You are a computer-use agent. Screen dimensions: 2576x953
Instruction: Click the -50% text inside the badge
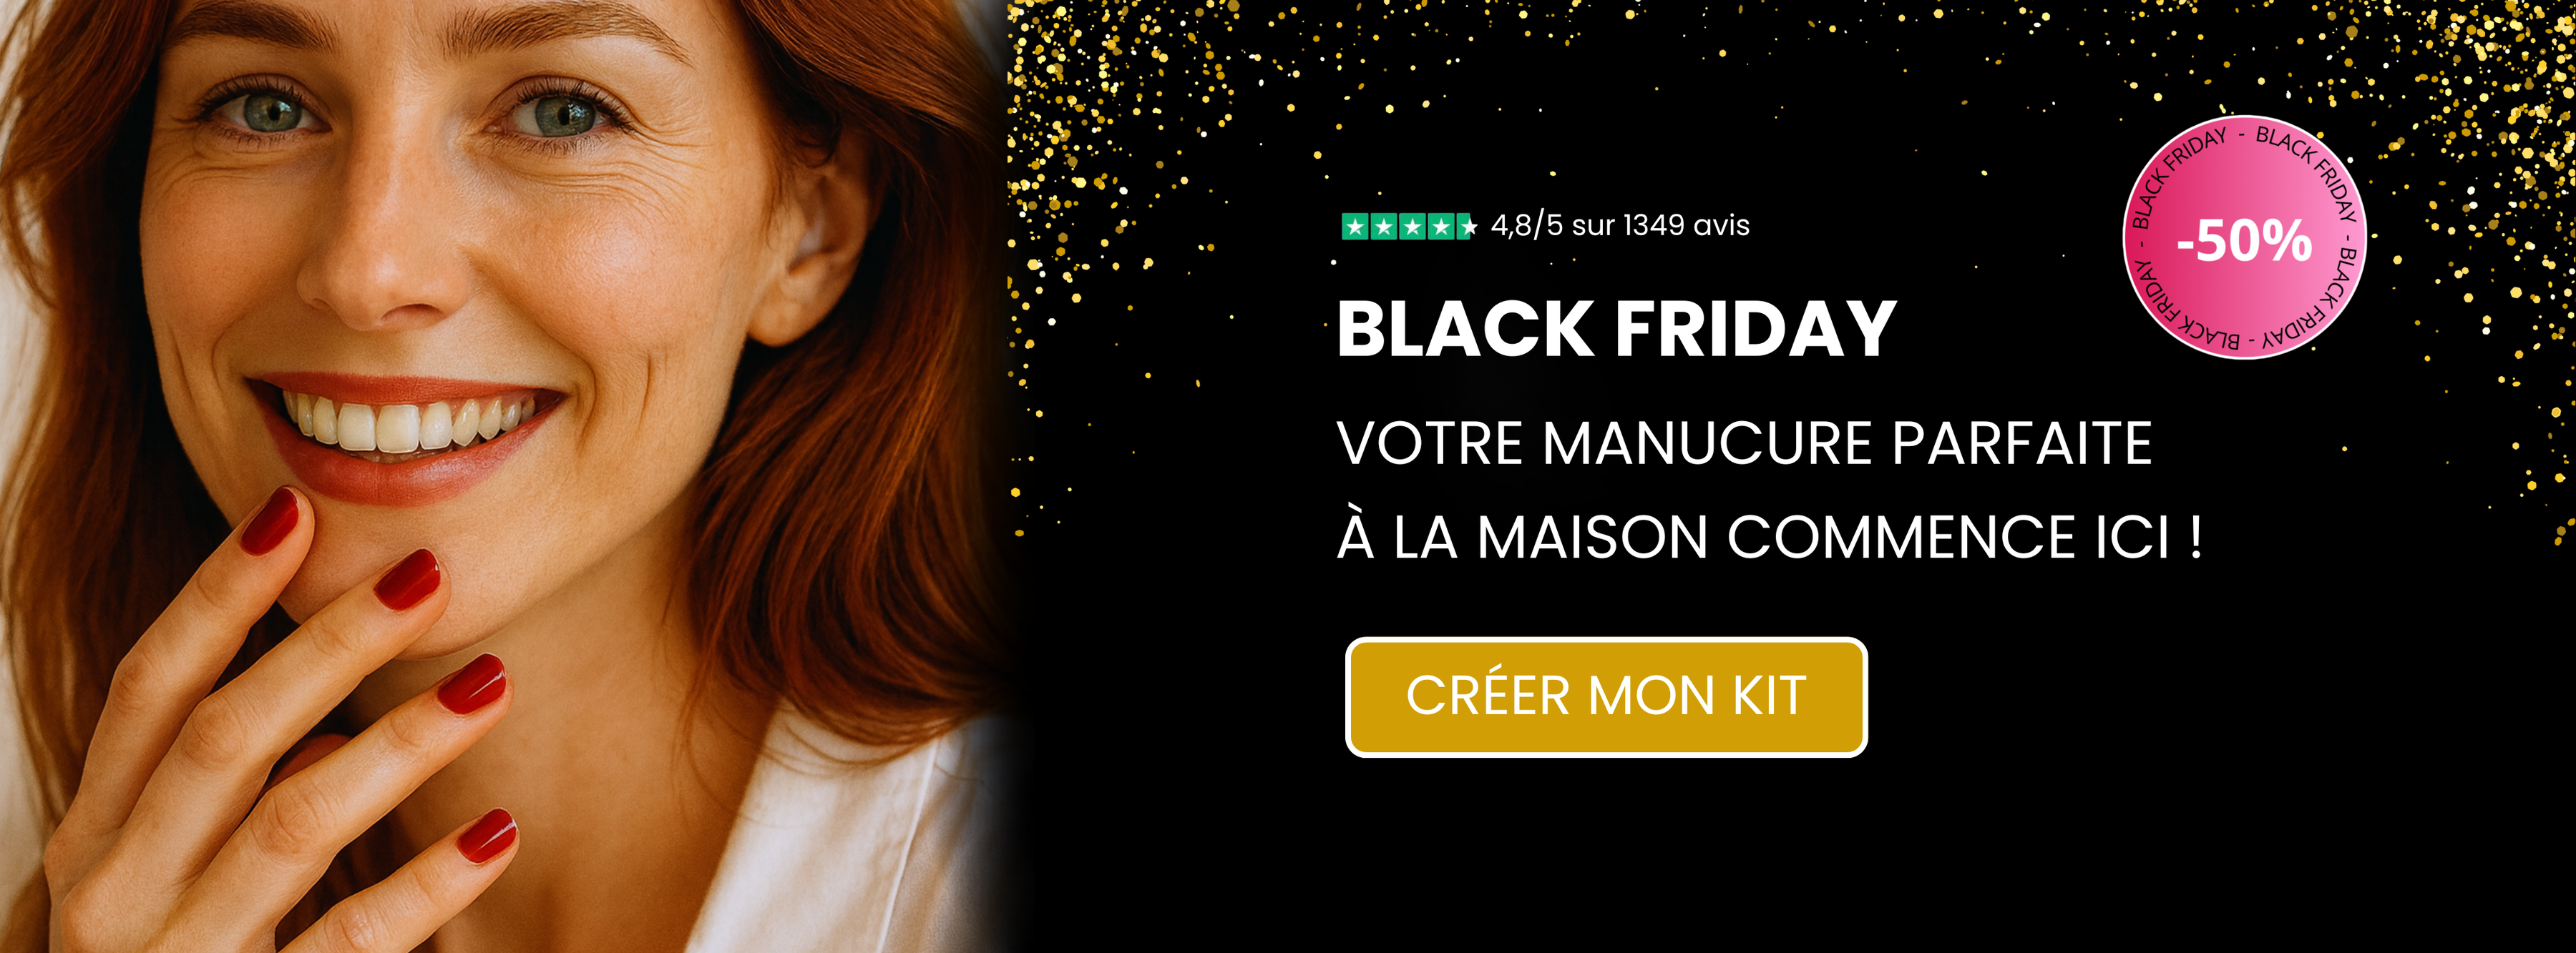[2244, 241]
